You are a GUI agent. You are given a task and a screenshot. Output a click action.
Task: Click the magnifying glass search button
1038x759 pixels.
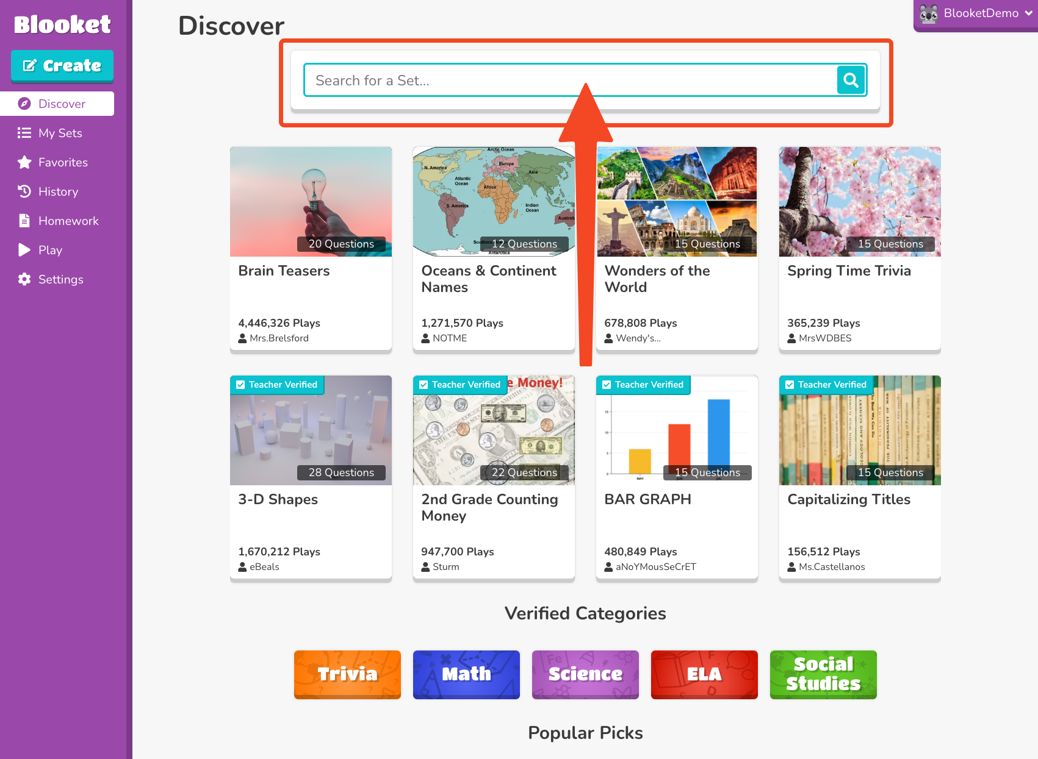pos(851,80)
